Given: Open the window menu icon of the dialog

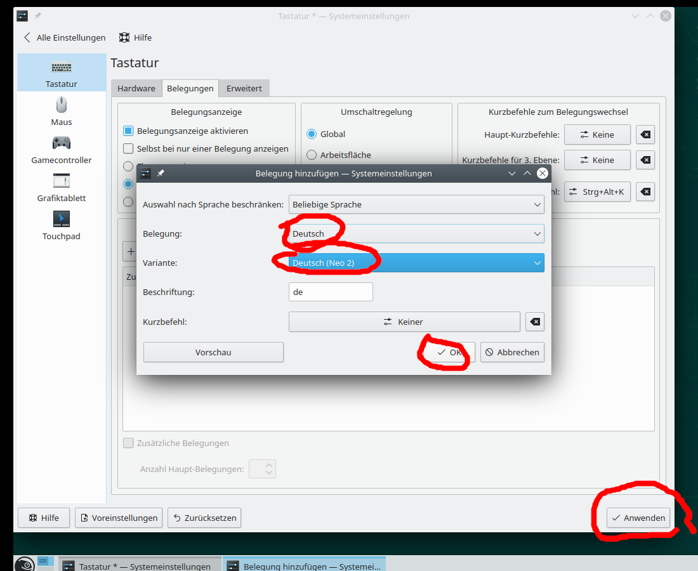Looking at the screenshot, I should pos(145,173).
